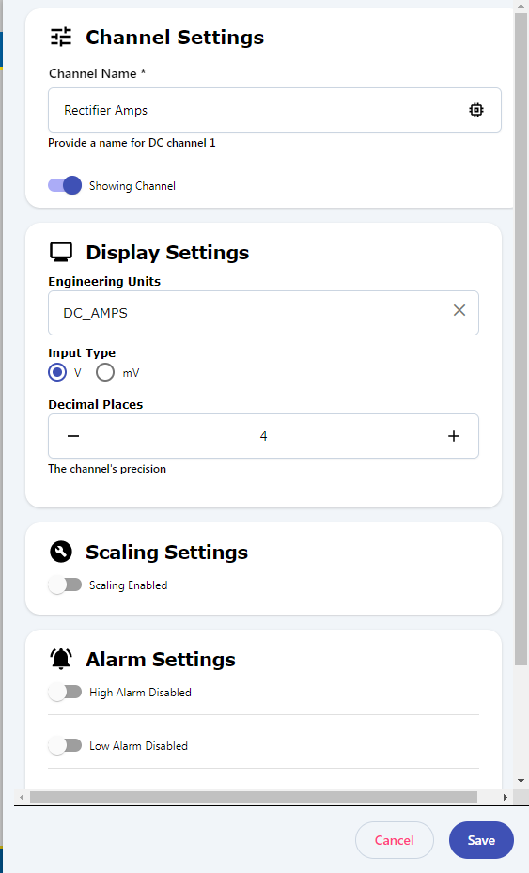This screenshot has height=873, width=529.
Task: Clear Engineering Units with the X icon
Action: (x=459, y=310)
